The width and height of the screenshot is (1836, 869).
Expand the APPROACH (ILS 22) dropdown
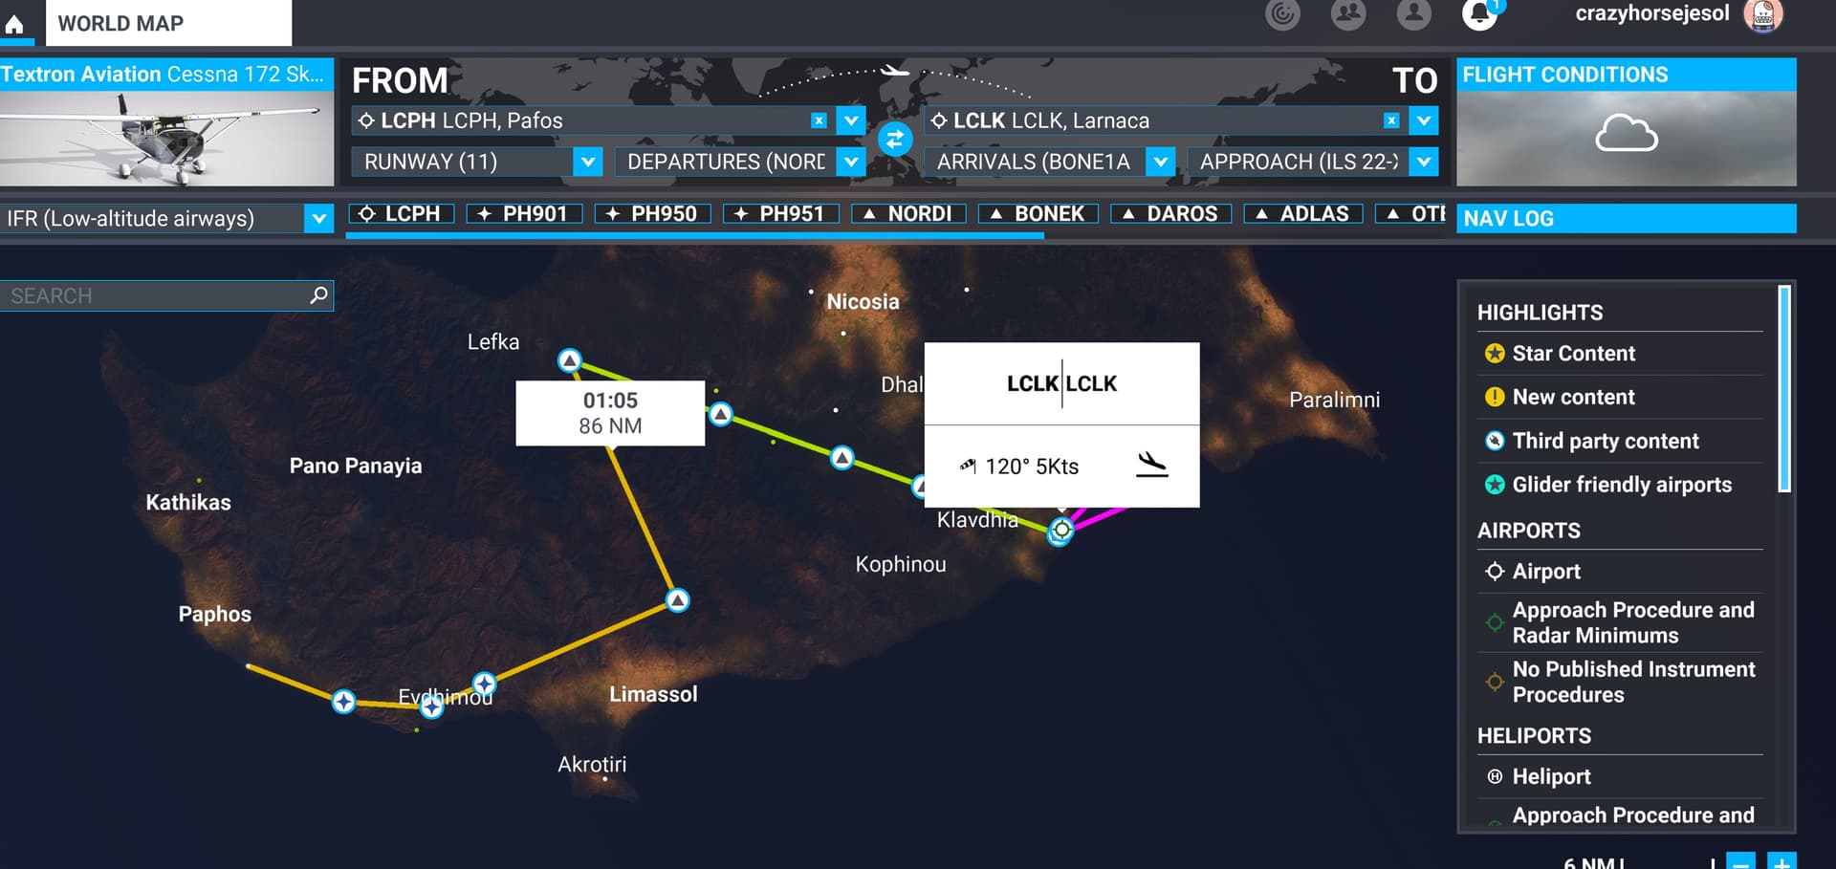1424,162
